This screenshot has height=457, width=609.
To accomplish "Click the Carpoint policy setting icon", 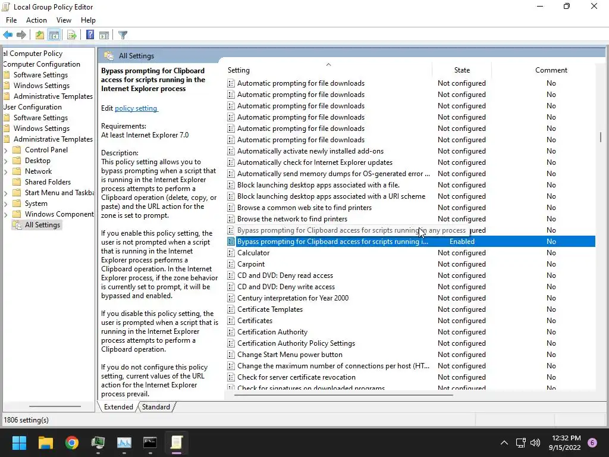I will pos(231,264).
